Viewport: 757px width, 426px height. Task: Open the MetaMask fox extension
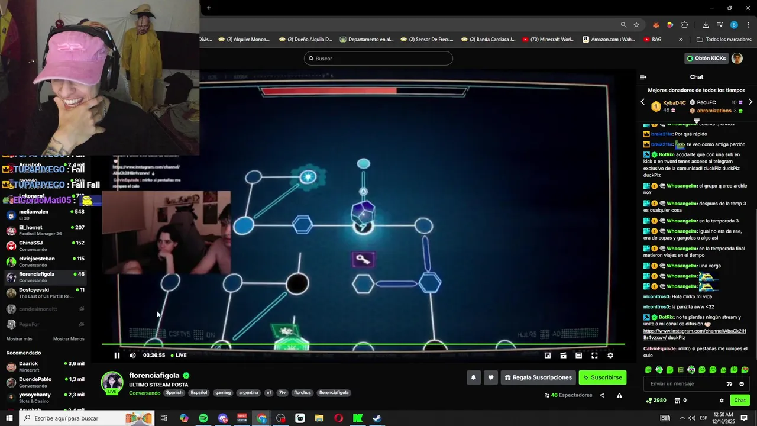(x=656, y=25)
